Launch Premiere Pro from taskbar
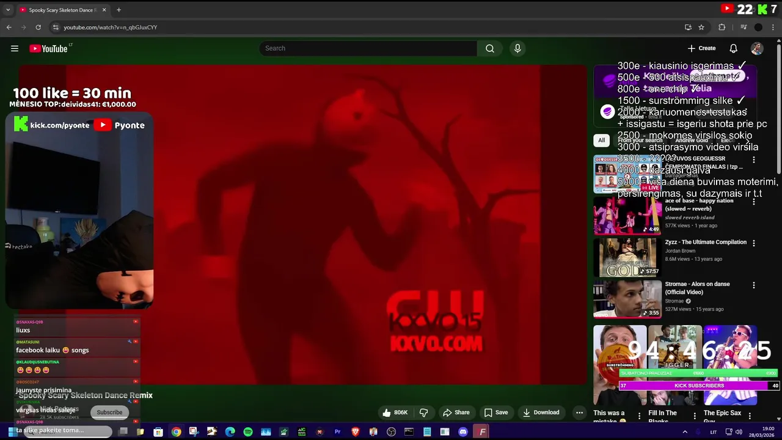The width and height of the screenshot is (782, 440). [337, 432]
